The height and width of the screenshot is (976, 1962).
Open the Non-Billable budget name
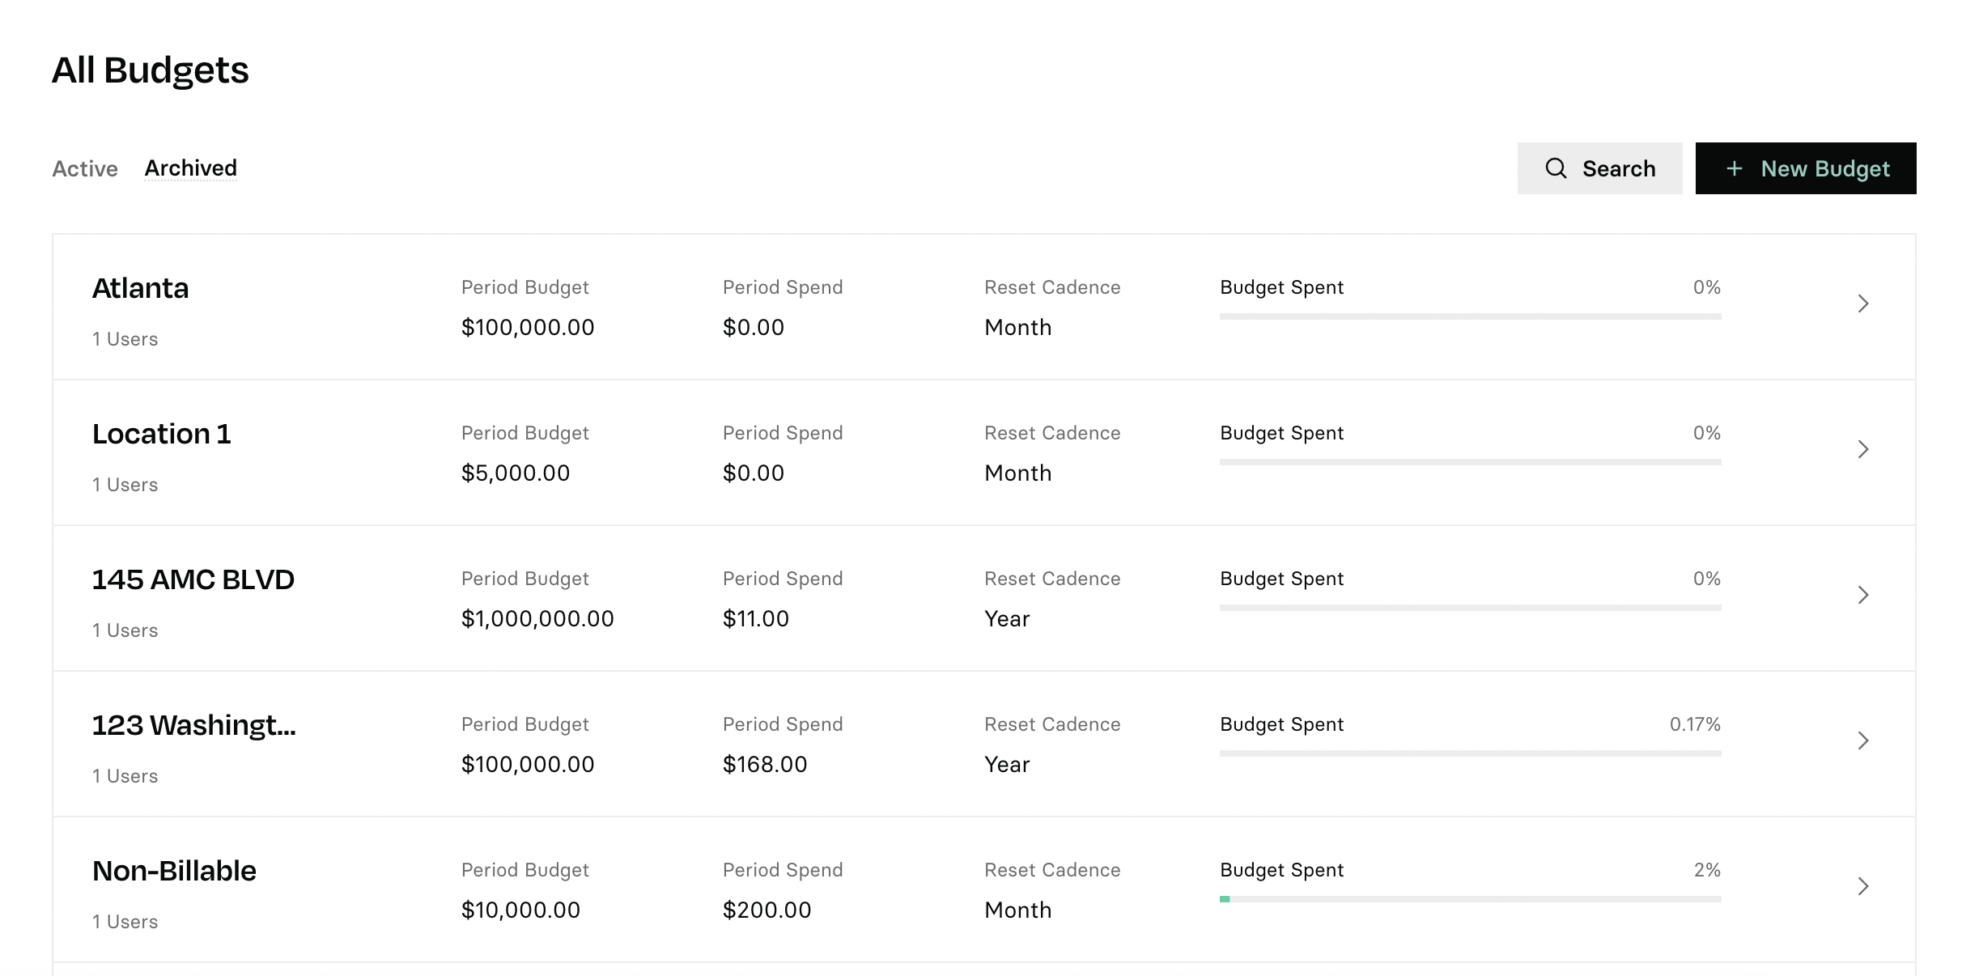(175, 871)
